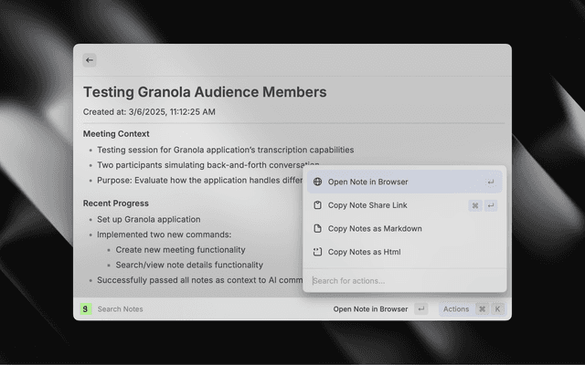
Task: Click the clipboard icon for Copy Note Share Link
Action: [317, 205]
